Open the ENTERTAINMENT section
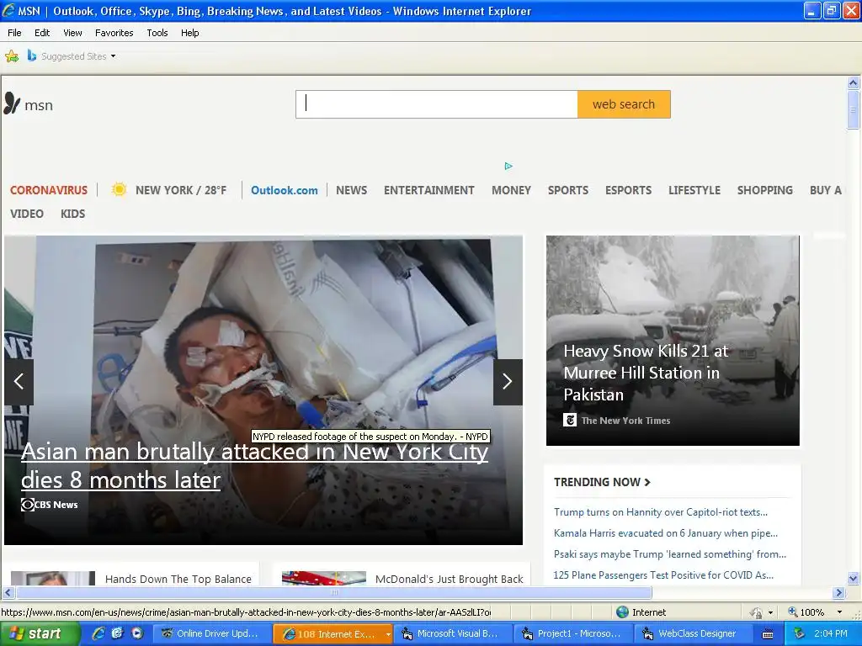The height and width of the screenshot is (646, 862). pos(428,190)
